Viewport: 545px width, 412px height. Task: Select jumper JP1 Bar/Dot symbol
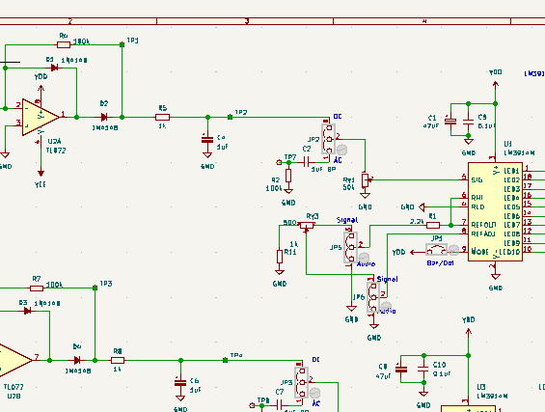(437, 250)
